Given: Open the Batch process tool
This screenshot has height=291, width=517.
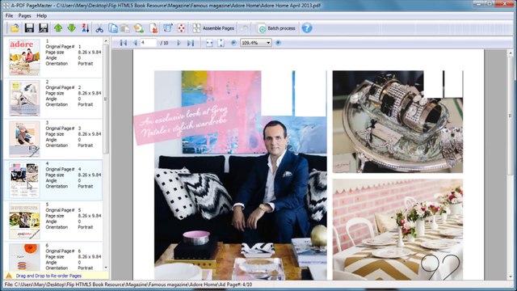Looking at the screenshot, I should (x=276, y=28).
